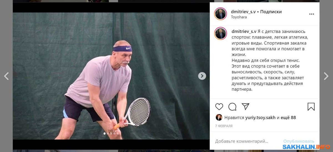Viewport: 333px width, 152px height.
Task: Share the post via paper plane icon
Action: pyautogui.click(x=245, y=107)
